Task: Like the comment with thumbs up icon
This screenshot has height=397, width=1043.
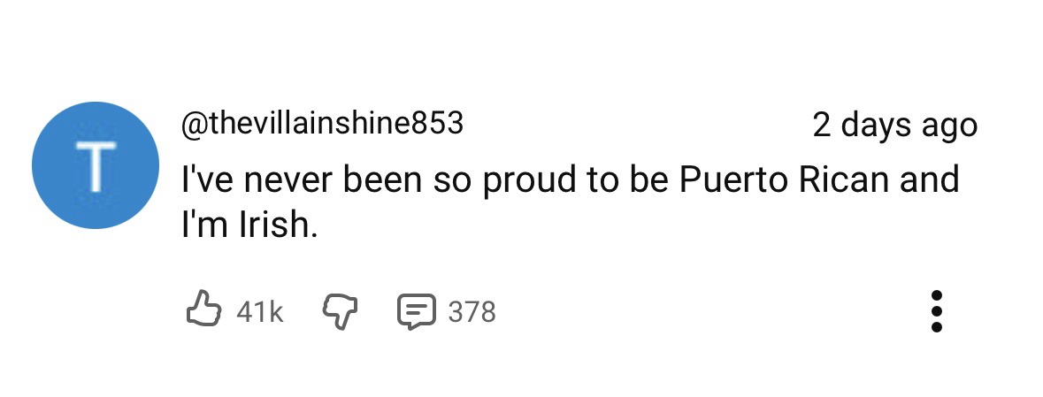Action: [x=203, y=310]
